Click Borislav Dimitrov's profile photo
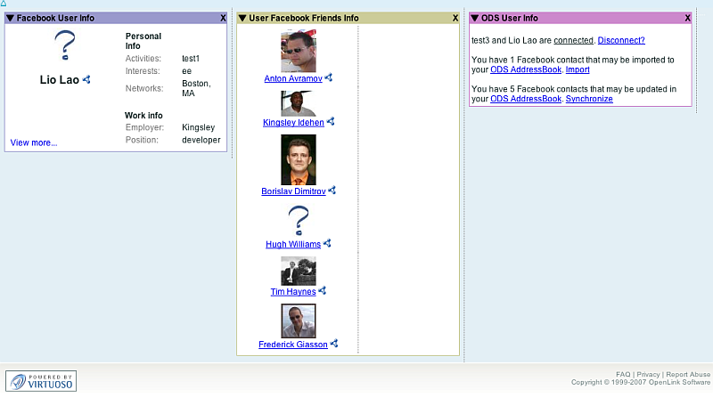 click(x=299, y=160)
